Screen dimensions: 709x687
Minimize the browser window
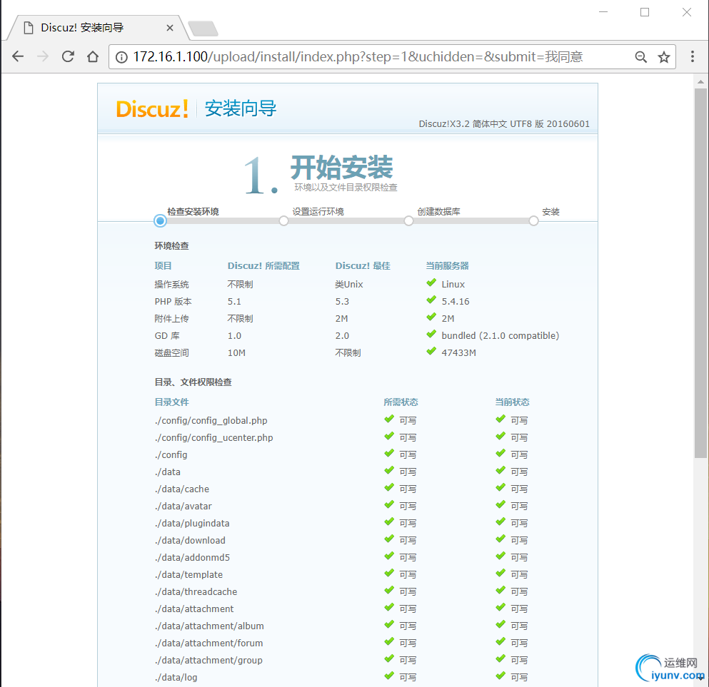tap(603, 12)
